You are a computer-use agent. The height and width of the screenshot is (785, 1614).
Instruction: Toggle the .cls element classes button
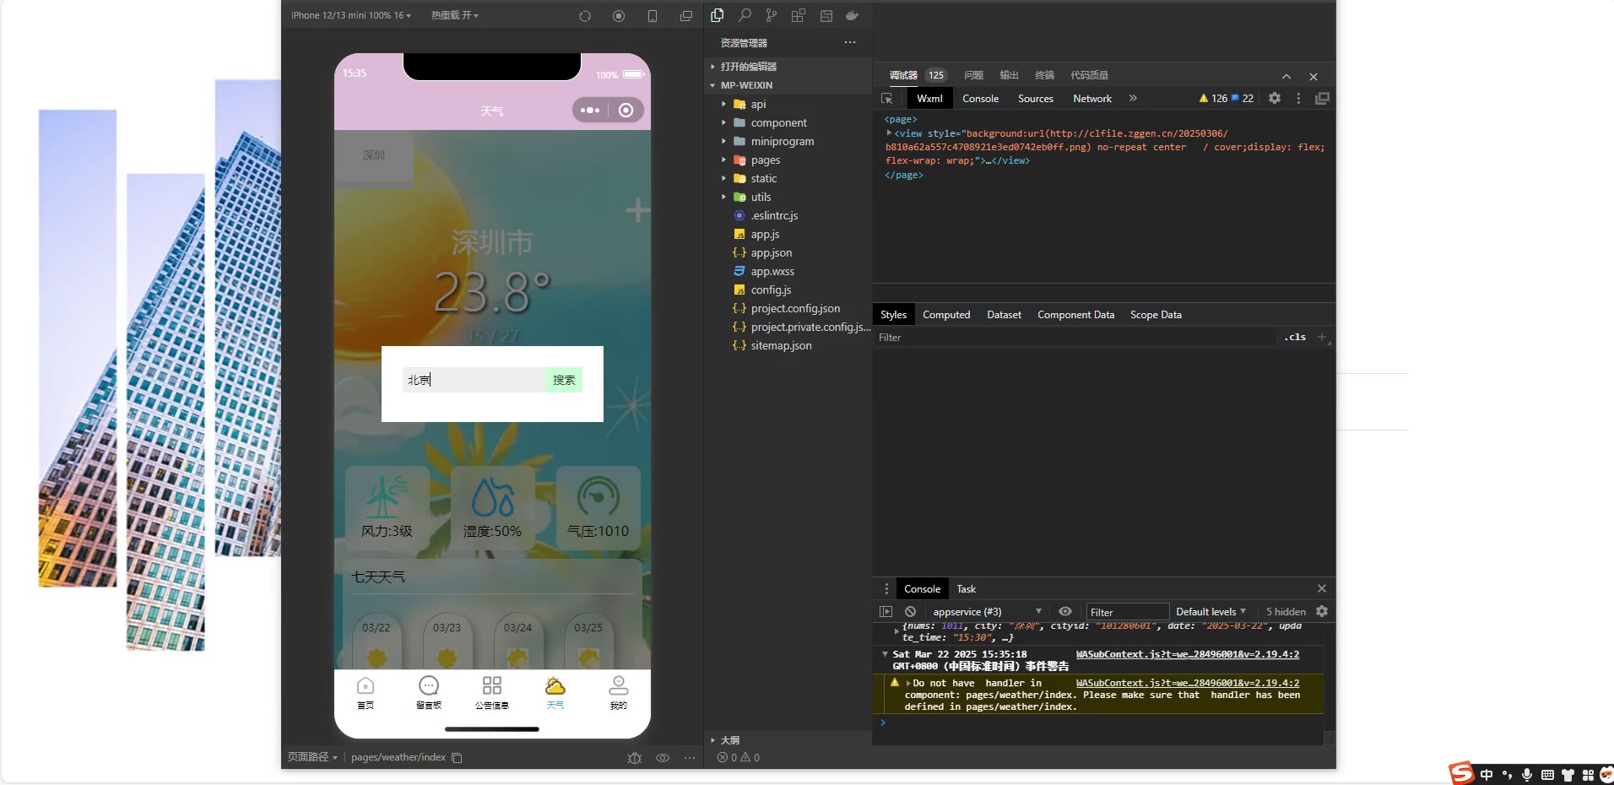(x=1295, y=338)
